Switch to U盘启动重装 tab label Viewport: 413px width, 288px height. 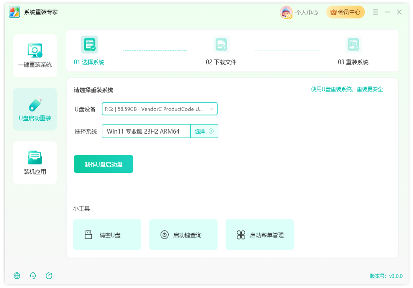pyautogui.click(x=35, y=118)
